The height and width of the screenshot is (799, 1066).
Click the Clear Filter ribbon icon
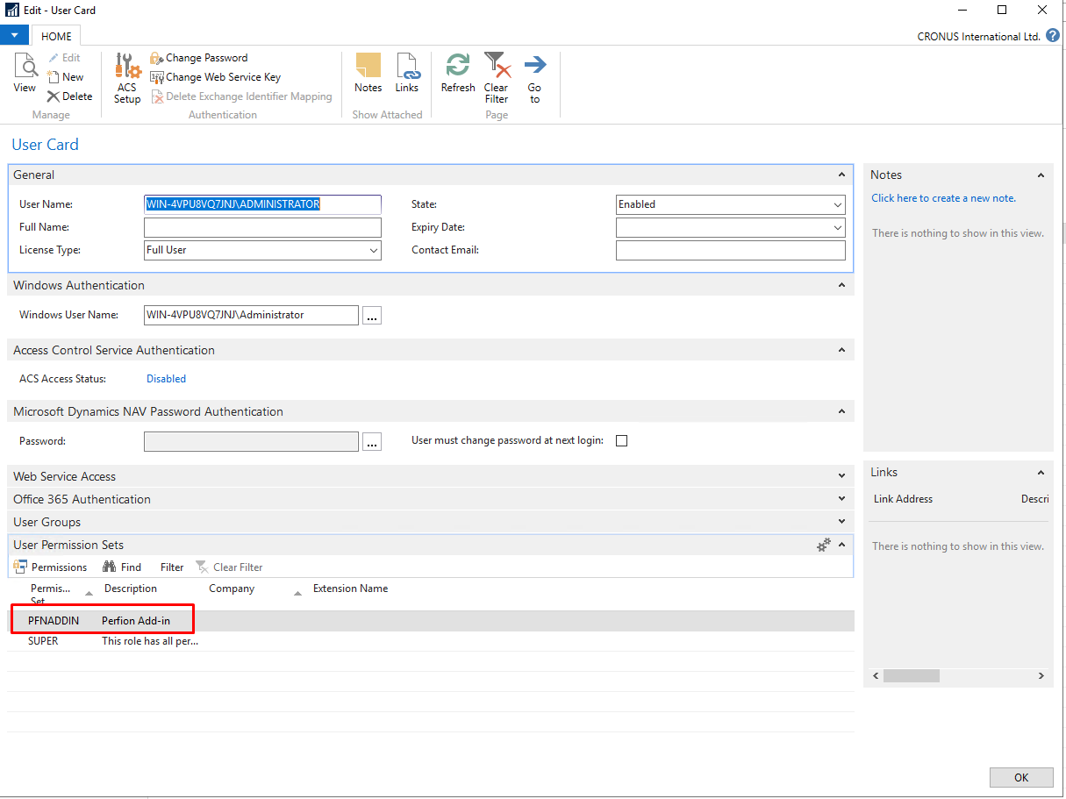pos(497,79)
